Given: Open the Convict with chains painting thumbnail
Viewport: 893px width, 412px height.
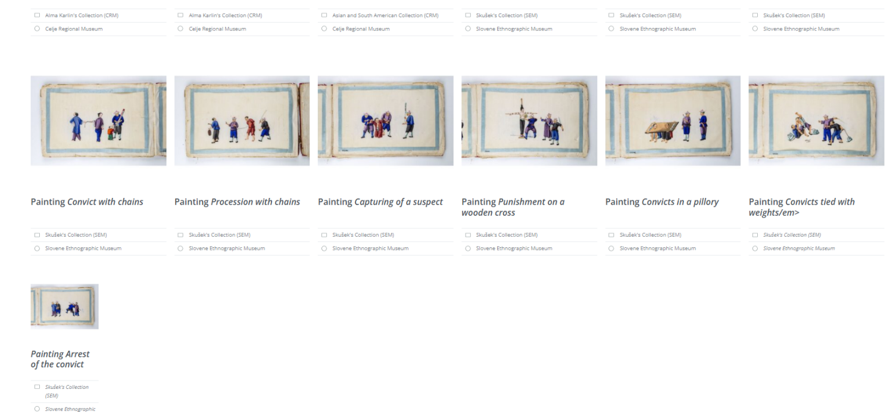Looking at the screenshot, I should pyautogui.click(x=98, y=121).
